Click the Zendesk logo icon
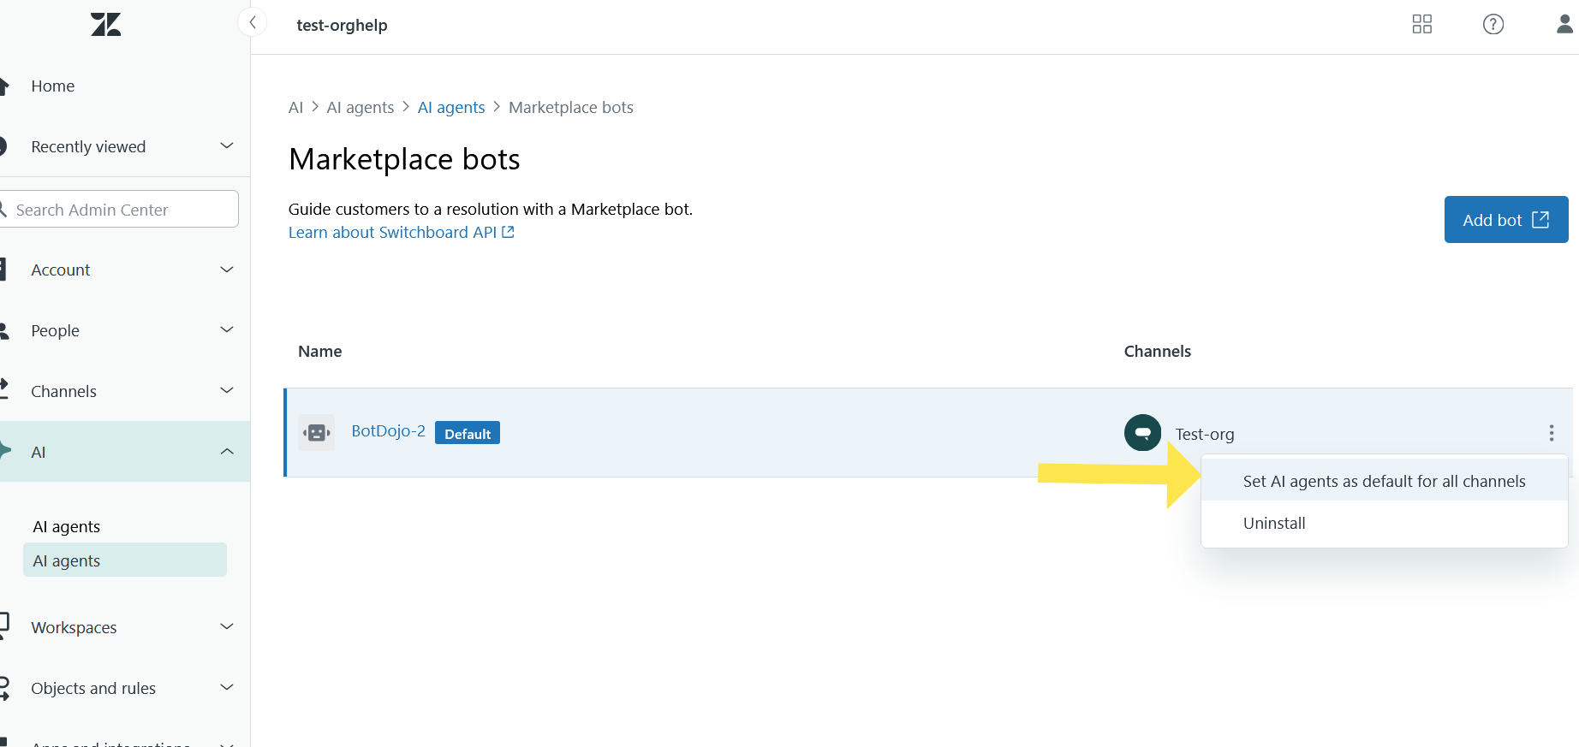1579x747 pixels. [x=105, y=24]
